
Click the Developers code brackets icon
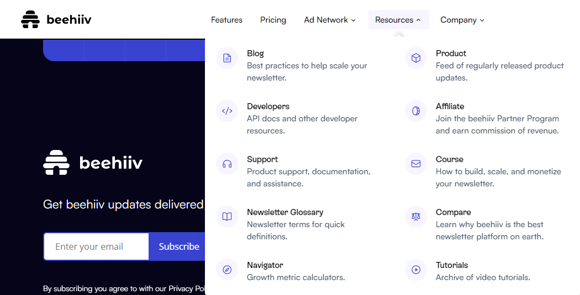coord(227,111)
